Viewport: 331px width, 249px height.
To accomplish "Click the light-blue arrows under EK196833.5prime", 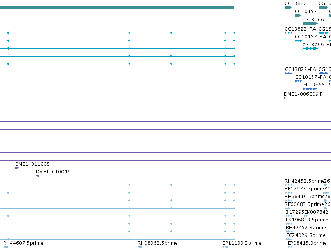I will tap(289, 224).
